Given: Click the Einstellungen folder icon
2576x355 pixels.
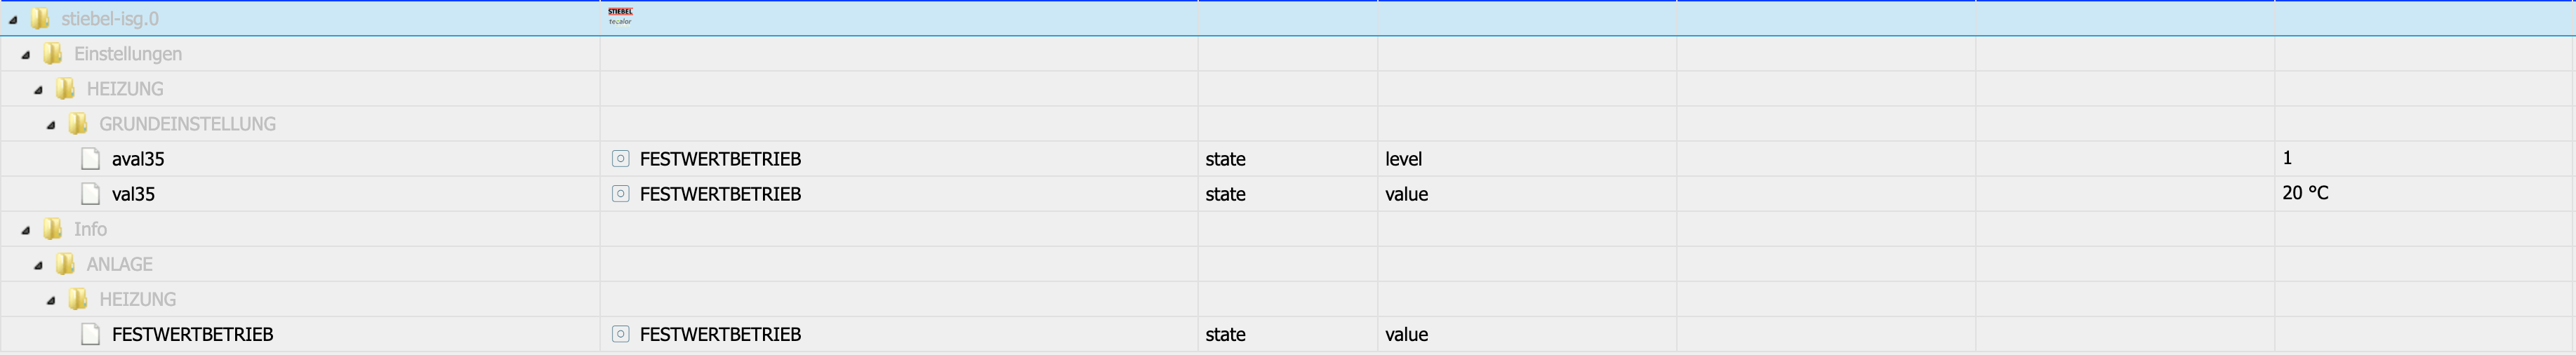Looking at the screenshot, I should tap(53, 54).
